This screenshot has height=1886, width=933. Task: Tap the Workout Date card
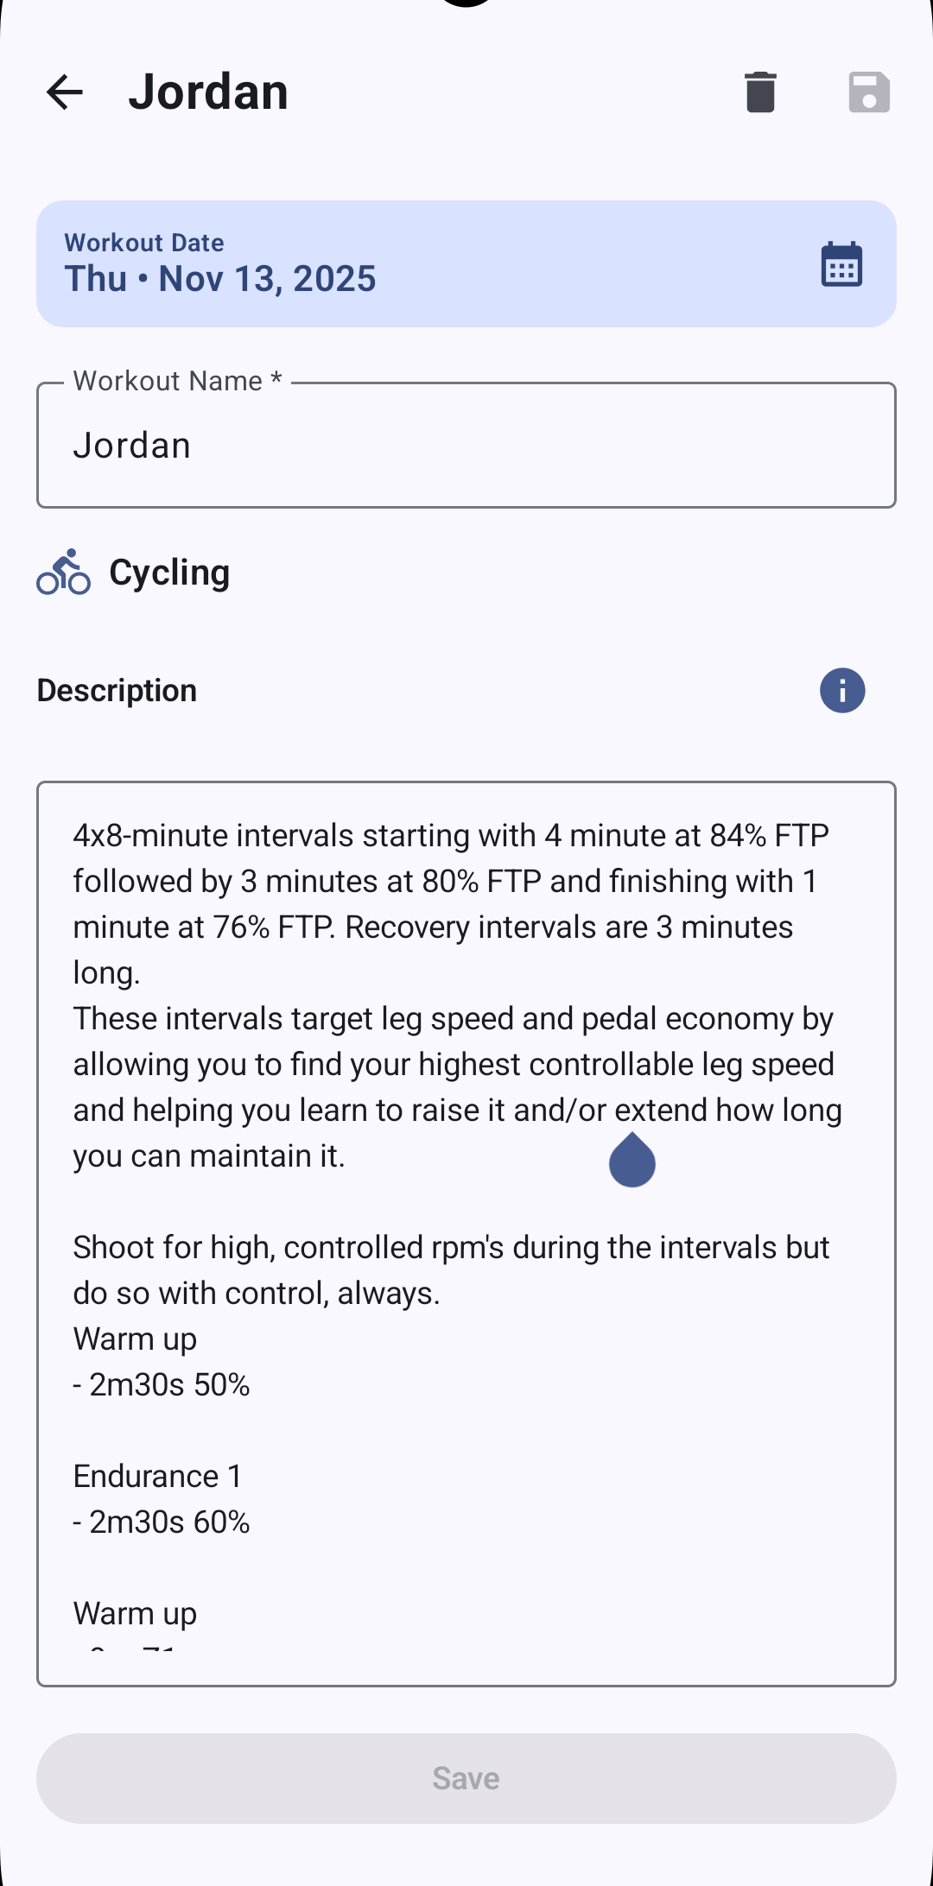click(432, 263)
